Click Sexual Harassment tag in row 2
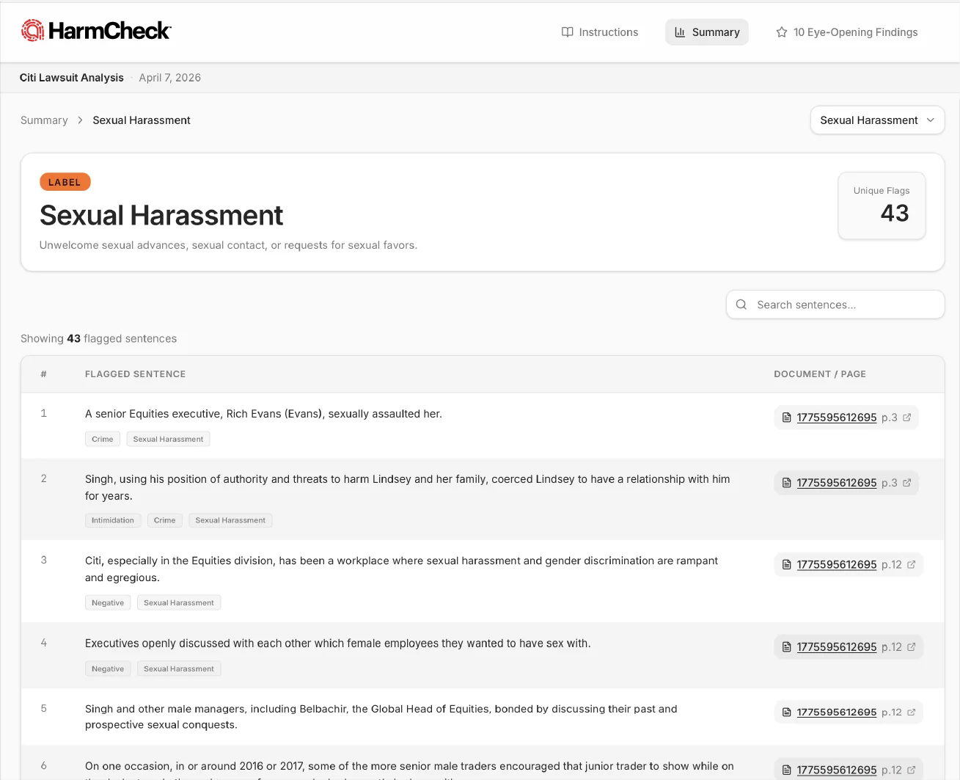The width and height of the screenshot is (960, 780). tap(230, 521)
